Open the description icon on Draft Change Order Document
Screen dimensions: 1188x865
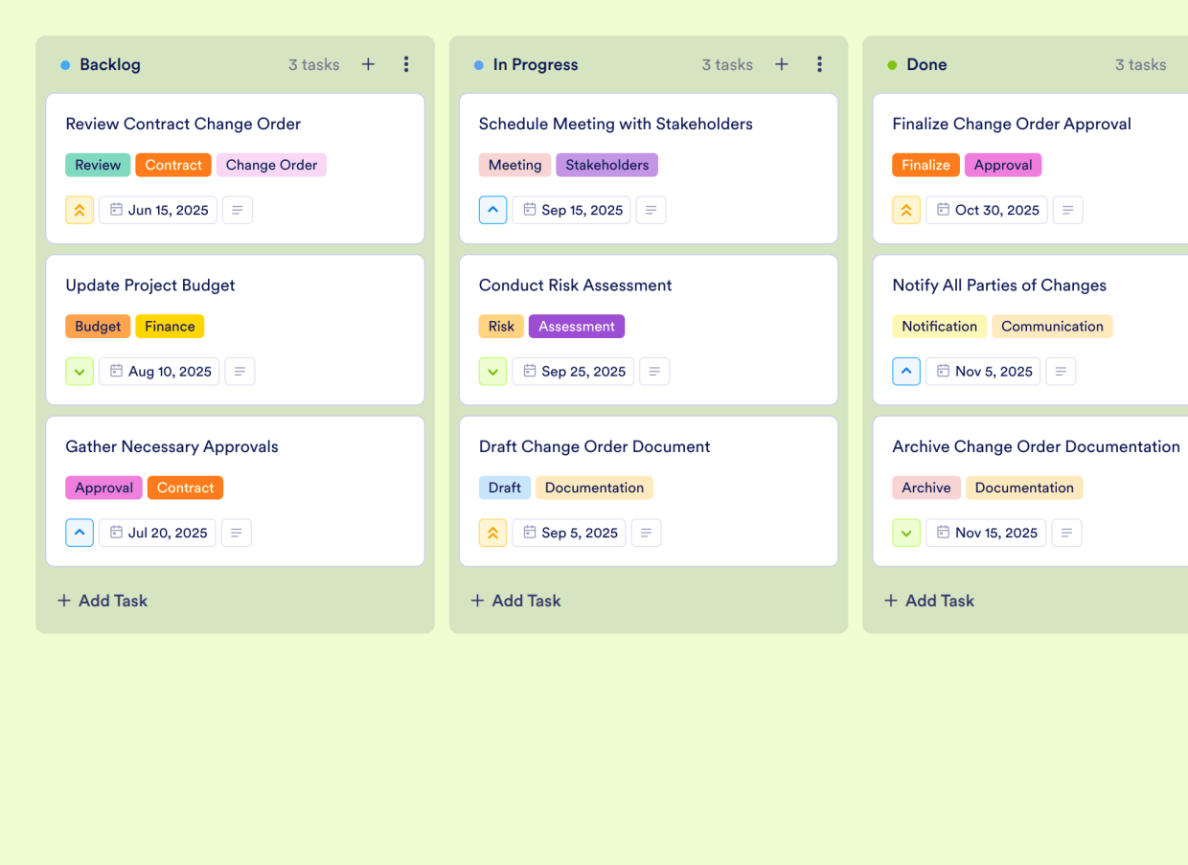click(x=646, y=533)
